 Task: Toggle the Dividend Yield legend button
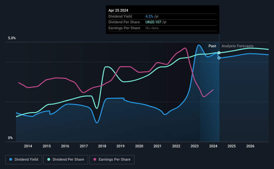point(24,160)
